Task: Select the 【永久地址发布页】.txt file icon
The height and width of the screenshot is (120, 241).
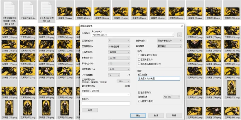Action: (x=46, y=9)
